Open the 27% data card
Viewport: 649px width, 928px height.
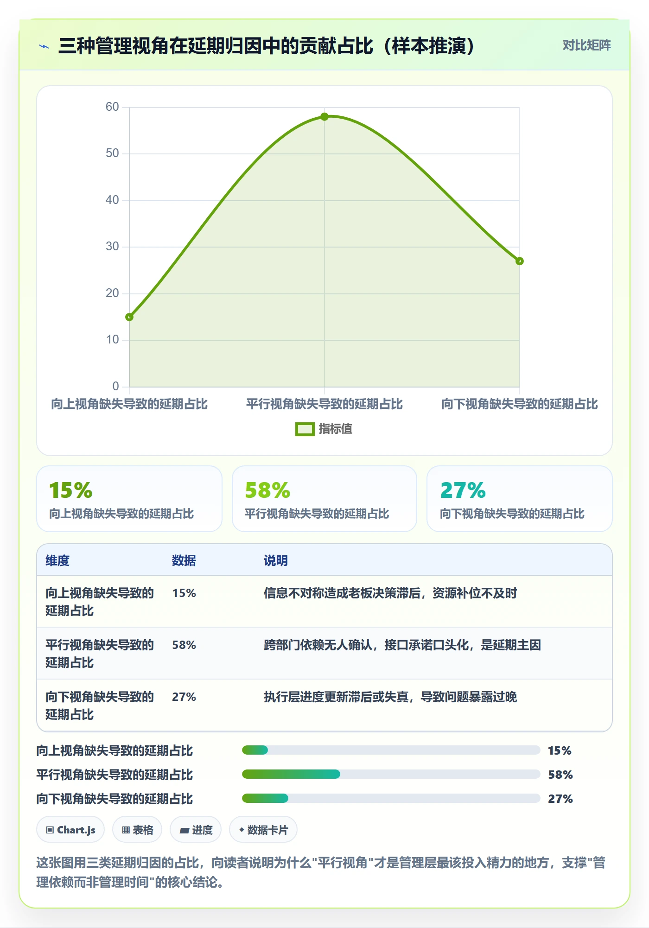coord(520,499)
